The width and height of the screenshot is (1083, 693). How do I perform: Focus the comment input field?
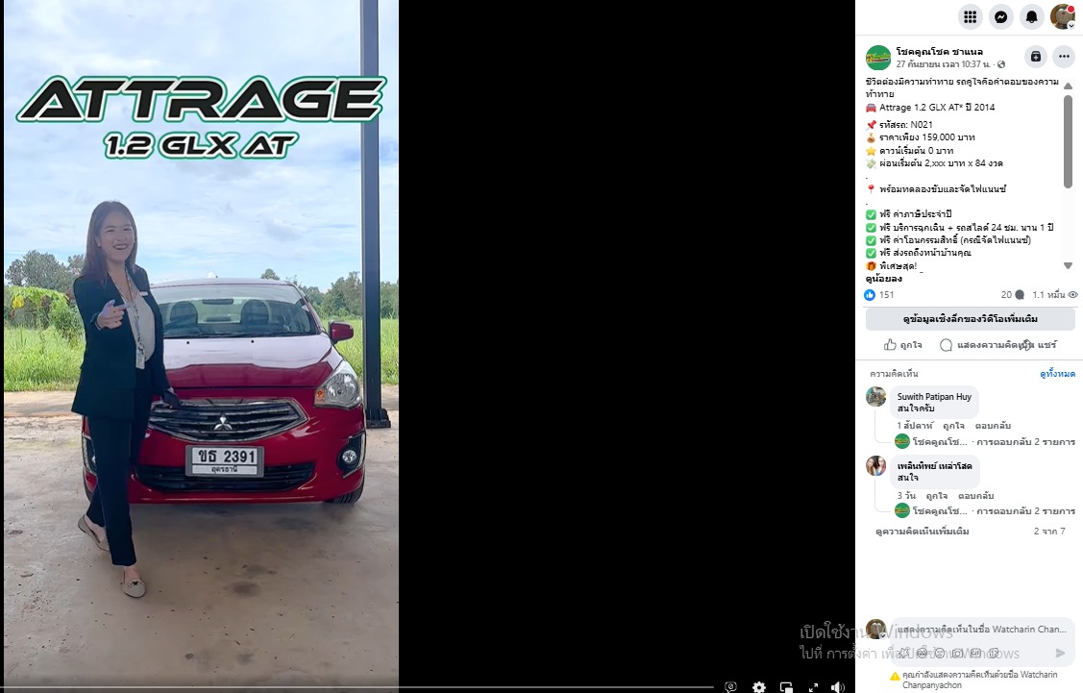coord(983,630)
